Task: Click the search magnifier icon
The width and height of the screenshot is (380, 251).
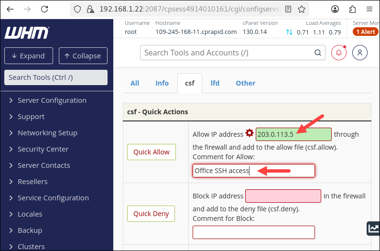Action: coord(318,53)
